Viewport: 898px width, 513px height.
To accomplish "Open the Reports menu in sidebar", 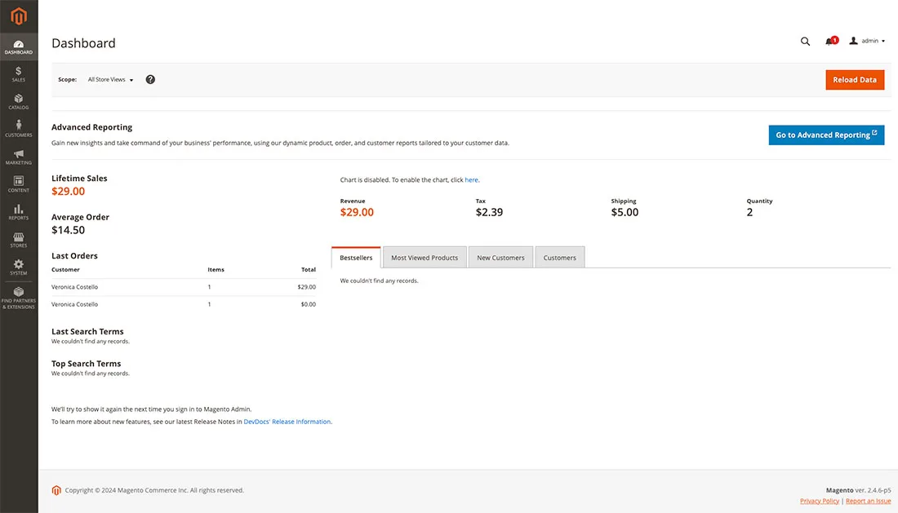I will [x=19, y=212].
